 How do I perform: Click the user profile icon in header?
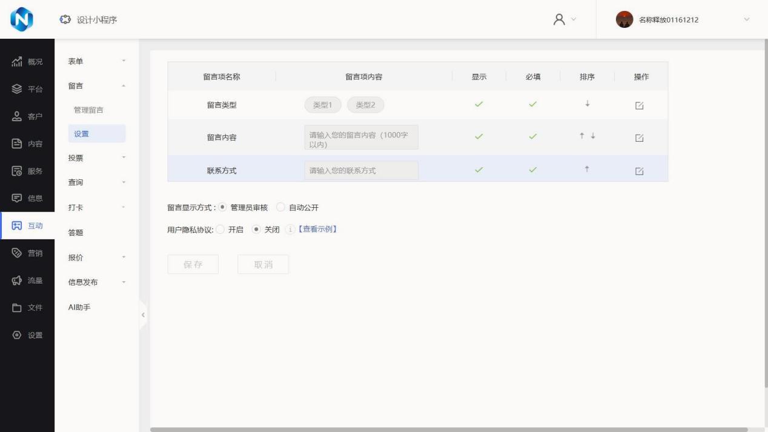click(x=560, y=19)
